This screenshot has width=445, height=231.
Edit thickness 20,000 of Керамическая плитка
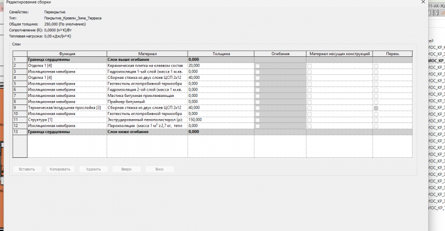pyautogui.click(x=221, y=66)
